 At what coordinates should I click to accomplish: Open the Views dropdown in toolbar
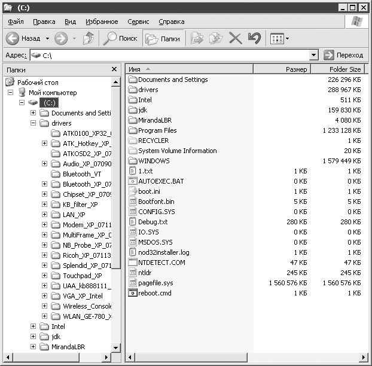click(x=279, y=38)
